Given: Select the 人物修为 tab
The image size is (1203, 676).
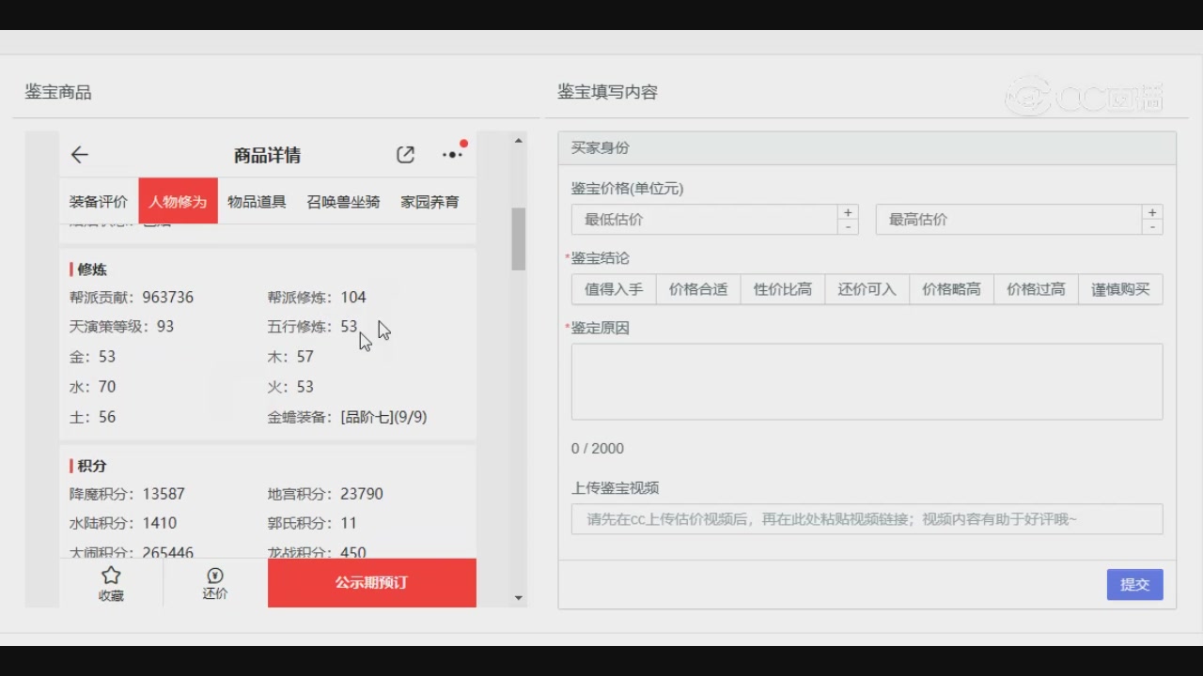Looking at the screenshot, I should pyautogui.click(x=178, y=202).
